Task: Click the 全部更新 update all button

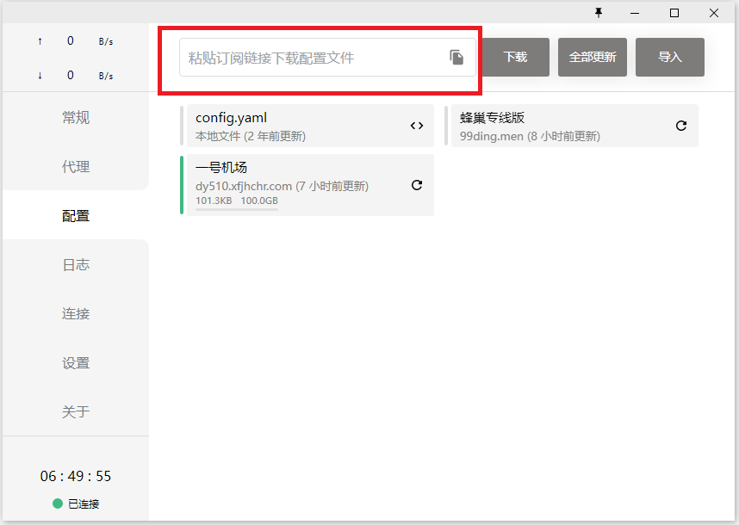Action: tap(593, 58)
